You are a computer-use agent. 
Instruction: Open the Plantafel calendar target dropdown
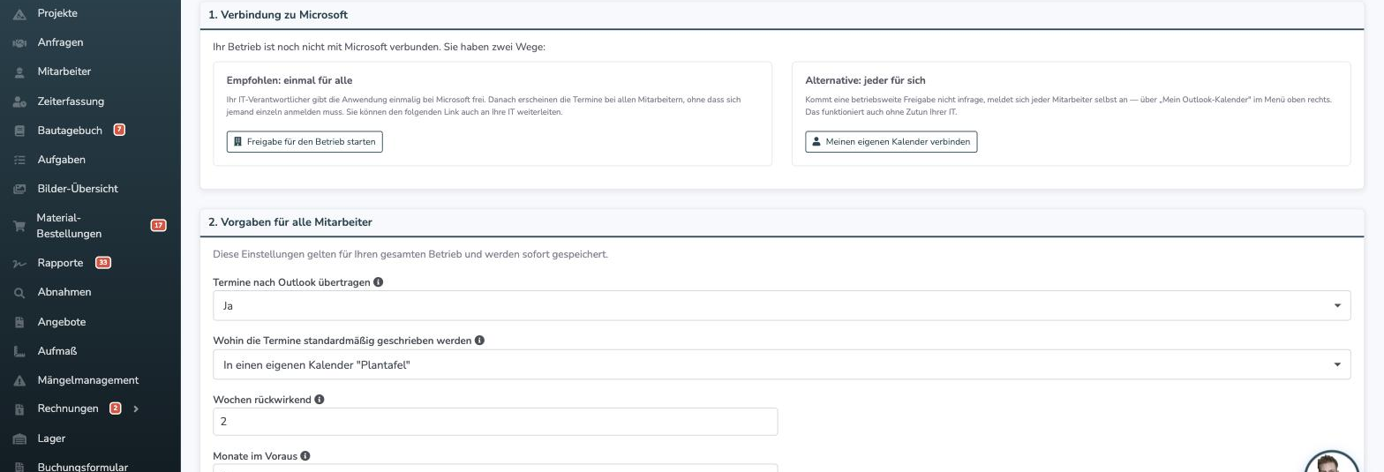click(782, 365)
